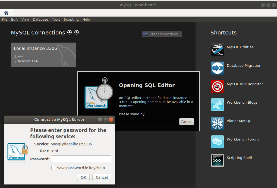
Task: Open the Edit menu
Action: [x=14, y=20]
